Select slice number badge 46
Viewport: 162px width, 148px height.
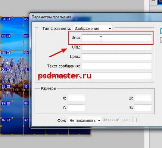coord(3,120)
